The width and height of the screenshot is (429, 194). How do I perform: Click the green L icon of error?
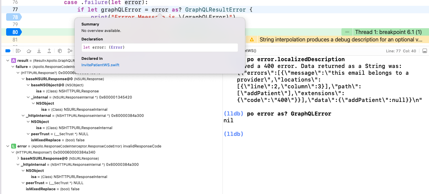click(14, 146)
